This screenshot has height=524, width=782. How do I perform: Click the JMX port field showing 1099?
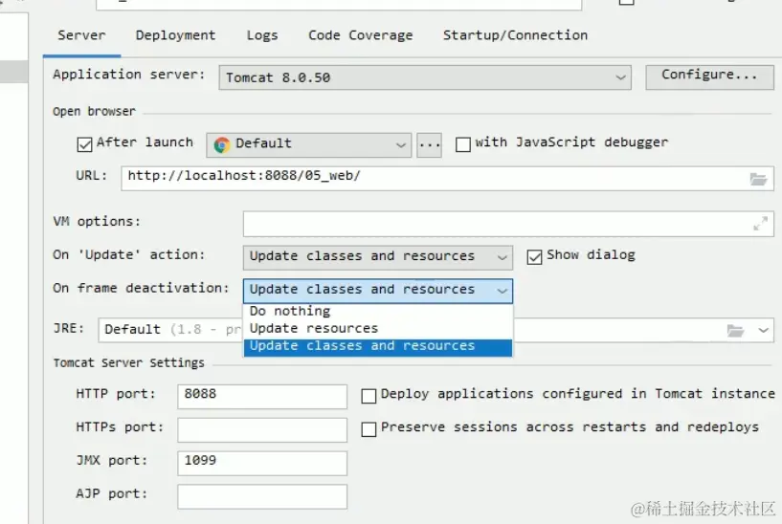point(262,463)
